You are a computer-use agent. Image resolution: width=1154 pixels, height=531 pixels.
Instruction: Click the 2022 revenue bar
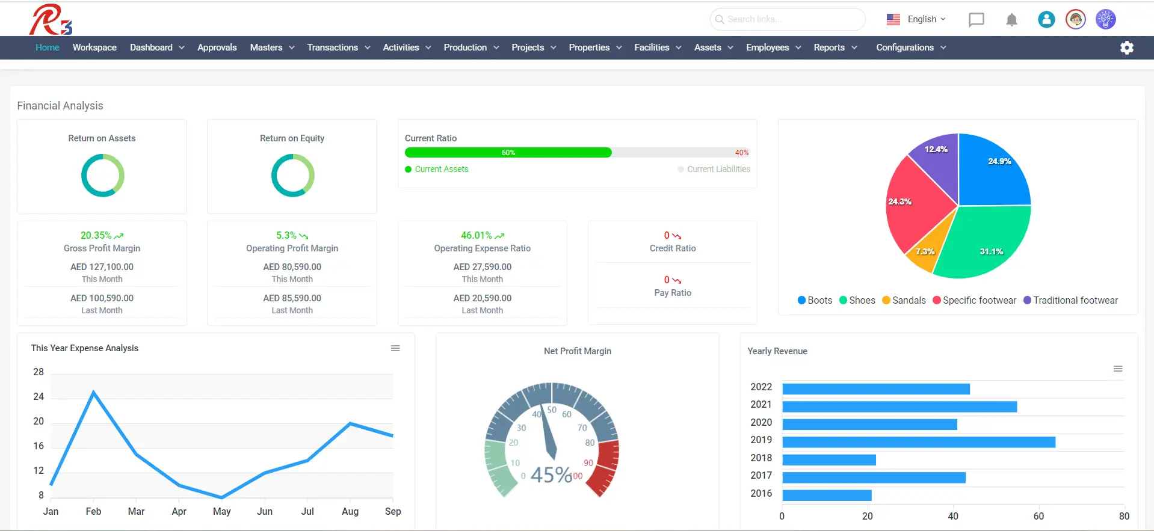876,389
